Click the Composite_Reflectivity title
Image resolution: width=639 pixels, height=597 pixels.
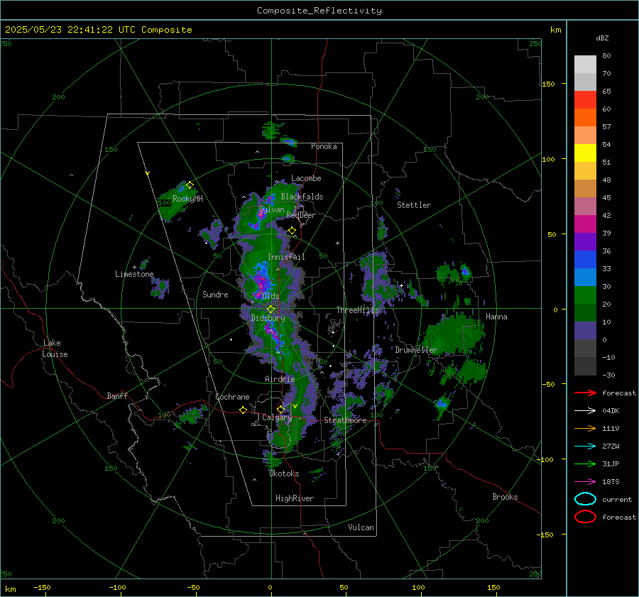coord(319,11)
